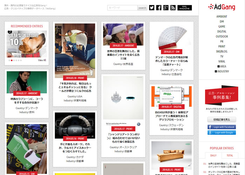Select the sixth recommended carousel dot
245x175 pixels.
[x=21, y=60]
